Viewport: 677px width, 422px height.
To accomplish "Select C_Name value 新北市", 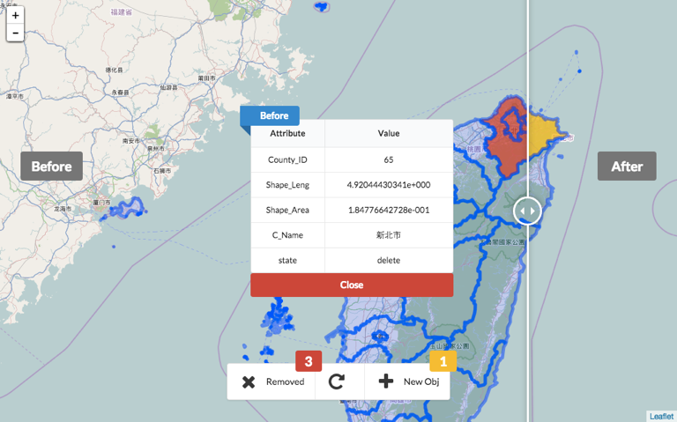I will pos(389,235).
